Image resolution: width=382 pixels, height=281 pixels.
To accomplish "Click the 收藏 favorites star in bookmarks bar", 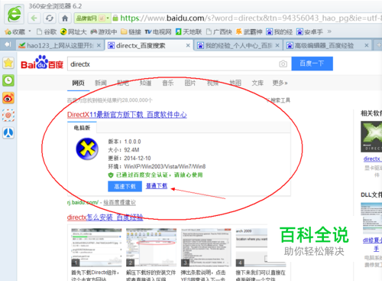I will click(15, 31).
